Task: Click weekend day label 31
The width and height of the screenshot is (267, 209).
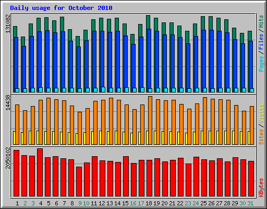Action: click(250, 203)
